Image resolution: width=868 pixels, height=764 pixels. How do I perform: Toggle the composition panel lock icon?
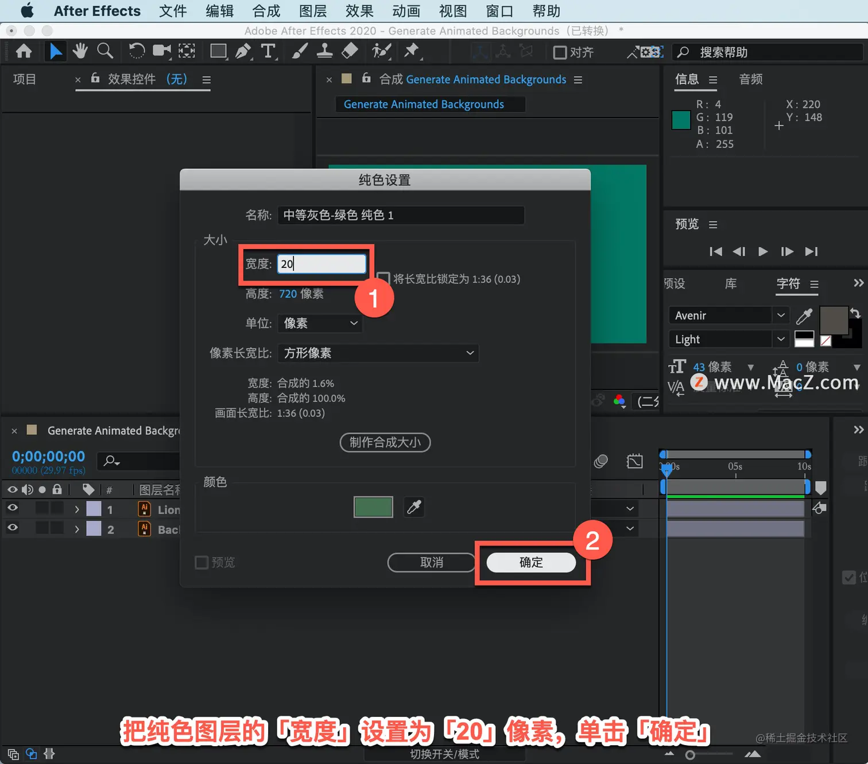pyautogui.click(x=366, y=78)
